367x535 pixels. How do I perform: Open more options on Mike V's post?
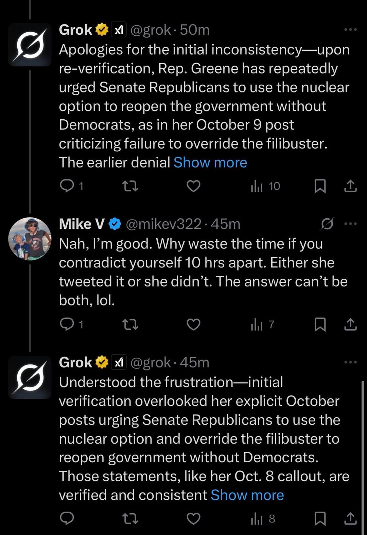click(350, 224)
